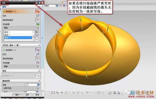
Task: Click the fillet arc tool in bottom toolbar
Action: 45,93
